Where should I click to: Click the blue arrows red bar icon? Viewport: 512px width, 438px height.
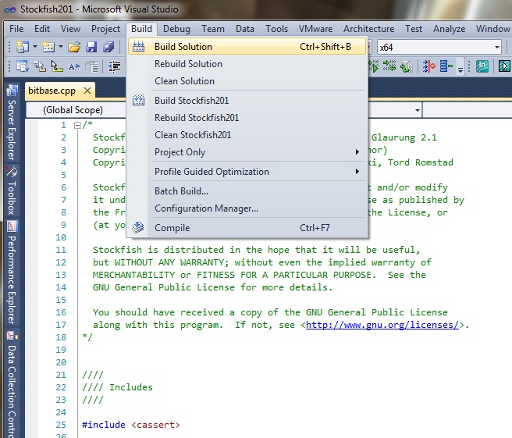[429, 66]
